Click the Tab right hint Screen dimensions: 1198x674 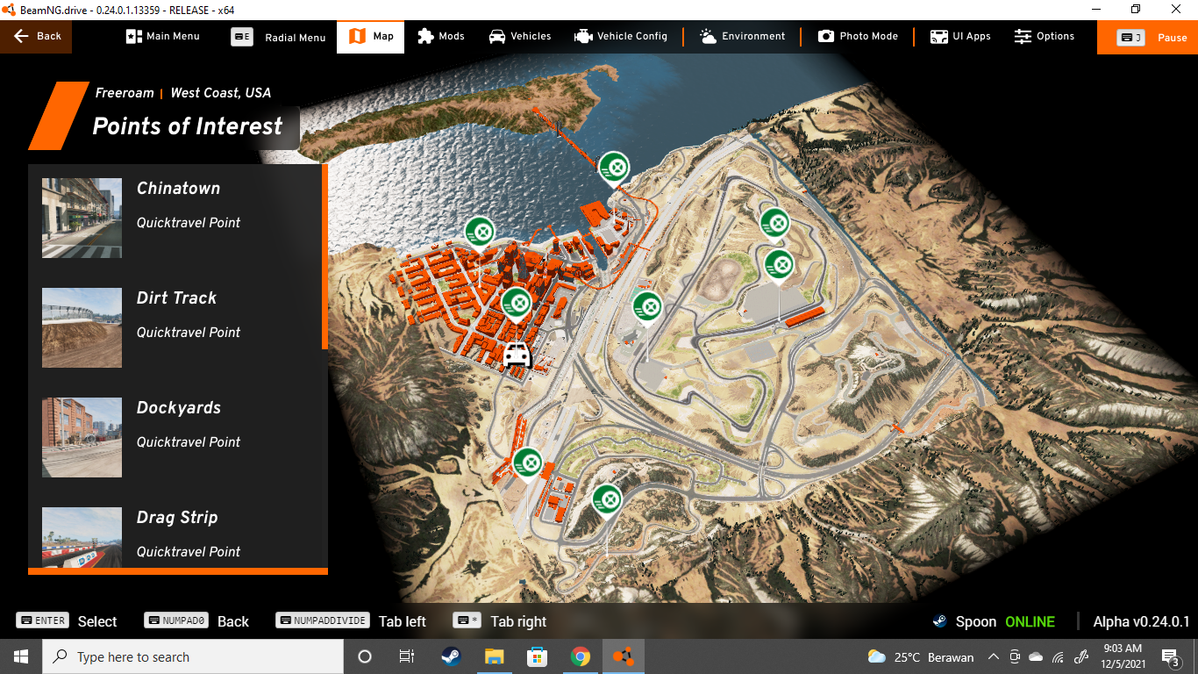pos(500,621)
